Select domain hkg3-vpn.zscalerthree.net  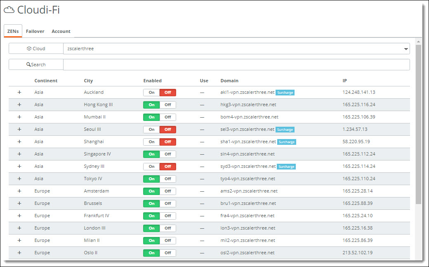(248, 104)
